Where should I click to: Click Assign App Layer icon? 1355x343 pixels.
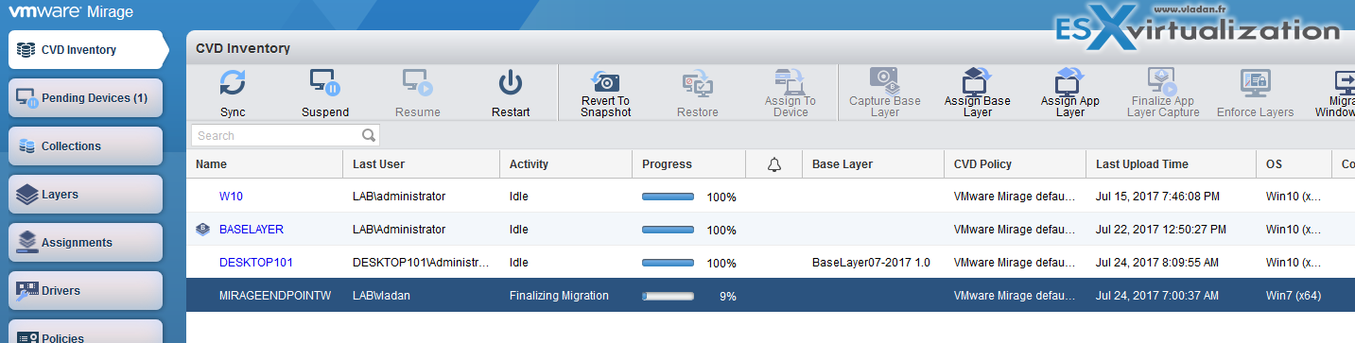1069,81
